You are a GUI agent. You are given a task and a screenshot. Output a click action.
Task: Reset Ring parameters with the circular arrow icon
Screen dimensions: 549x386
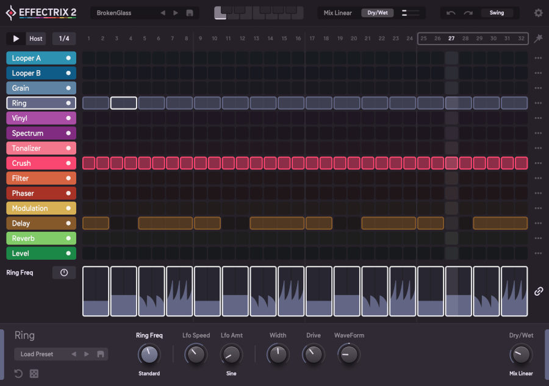click(x=18, y=373)
